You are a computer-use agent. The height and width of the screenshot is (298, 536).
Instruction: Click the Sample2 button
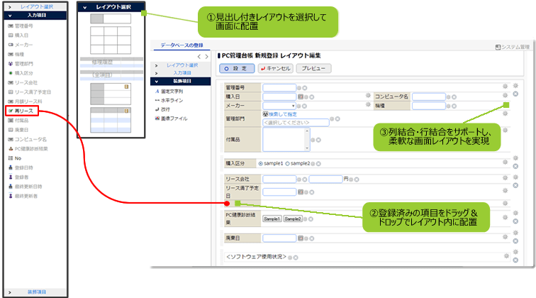pyautogui.click(x=293, y=219)
